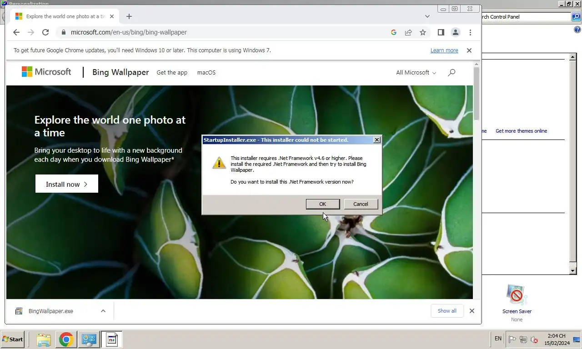The height and width of the screenshot is (349, 582).
Task: Close the Explore the world tab
Action: (112, 16)
